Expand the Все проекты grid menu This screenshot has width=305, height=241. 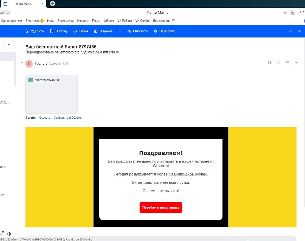click(x=164, y=21)
